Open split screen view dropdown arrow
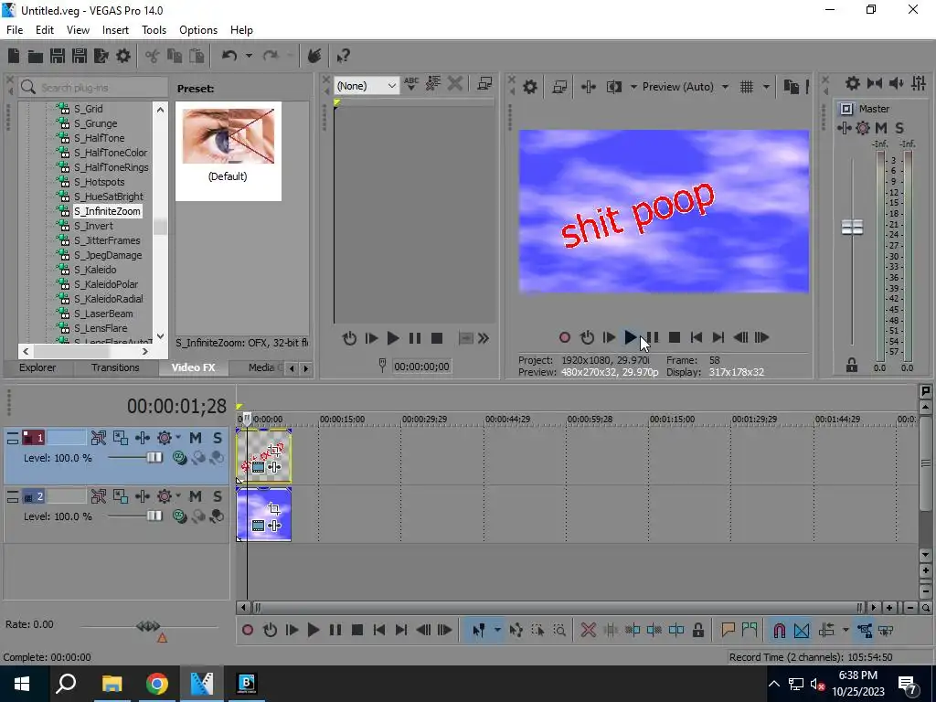 coord(633,87)
